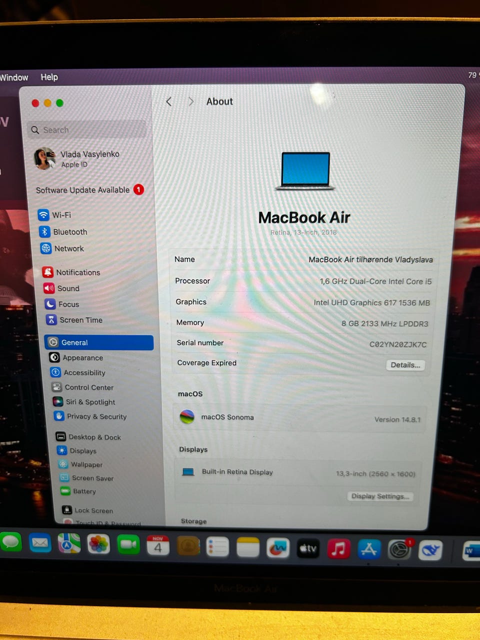This screenshot has height=640, width=480.
Task: Click the Search field in Settings
Action: click(x=87, y=130)
